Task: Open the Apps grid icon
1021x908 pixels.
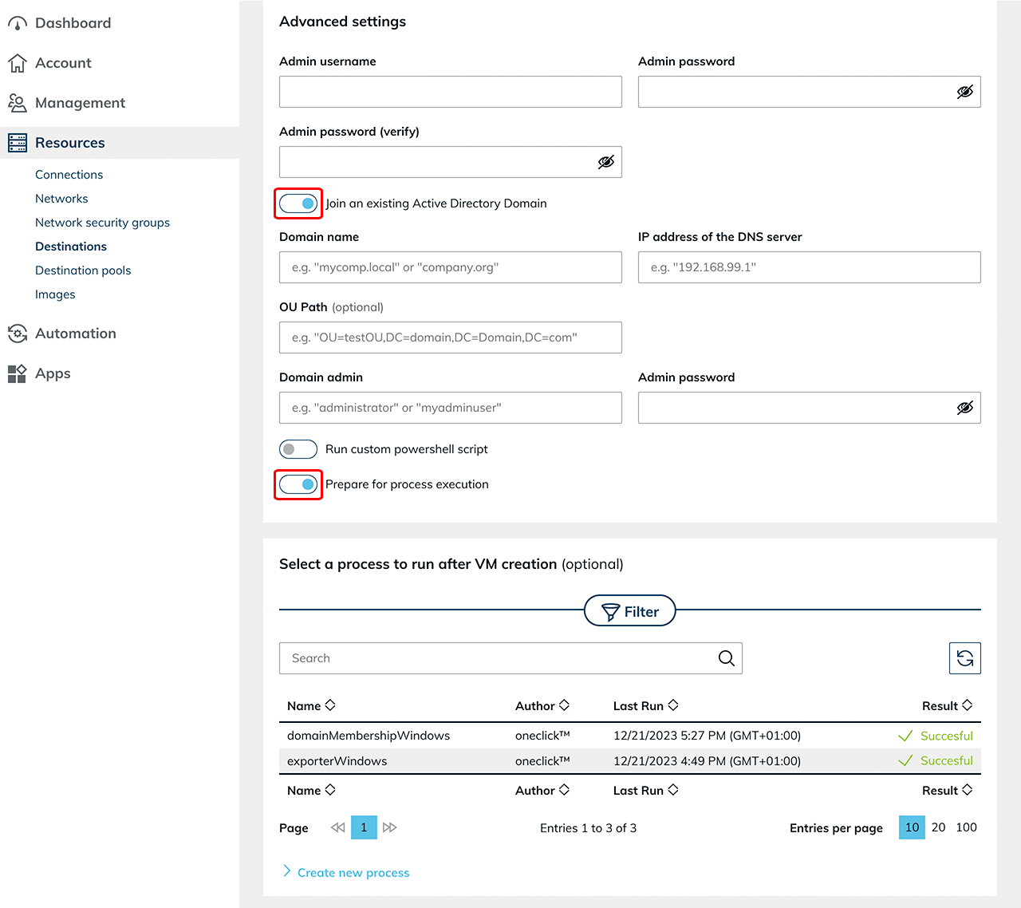Action: pyautogui.click(x=17, y=373)
